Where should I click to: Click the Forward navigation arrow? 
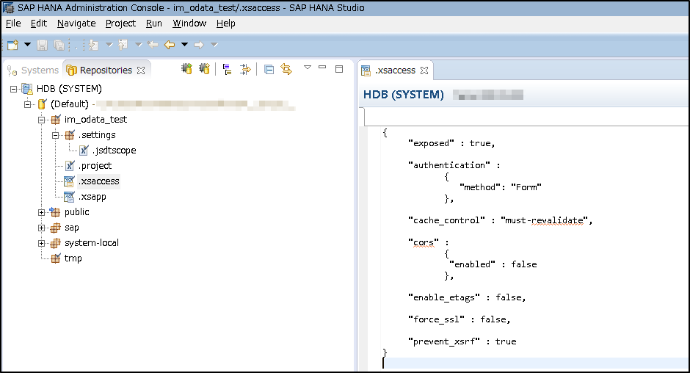(199, 45)
